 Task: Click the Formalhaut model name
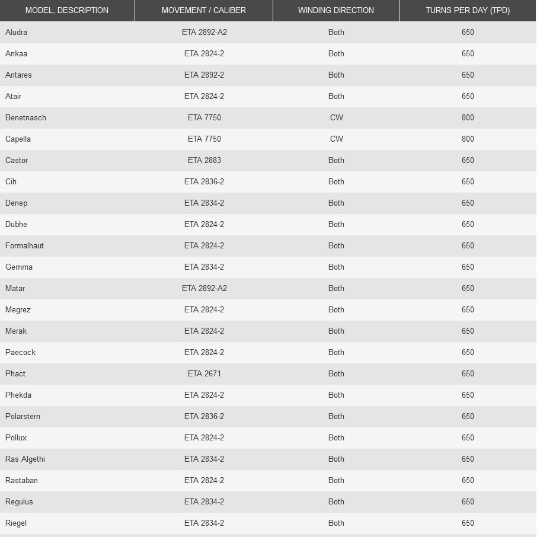point(24,245)
